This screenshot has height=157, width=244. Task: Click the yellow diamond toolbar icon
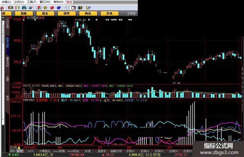coord(45,8)
